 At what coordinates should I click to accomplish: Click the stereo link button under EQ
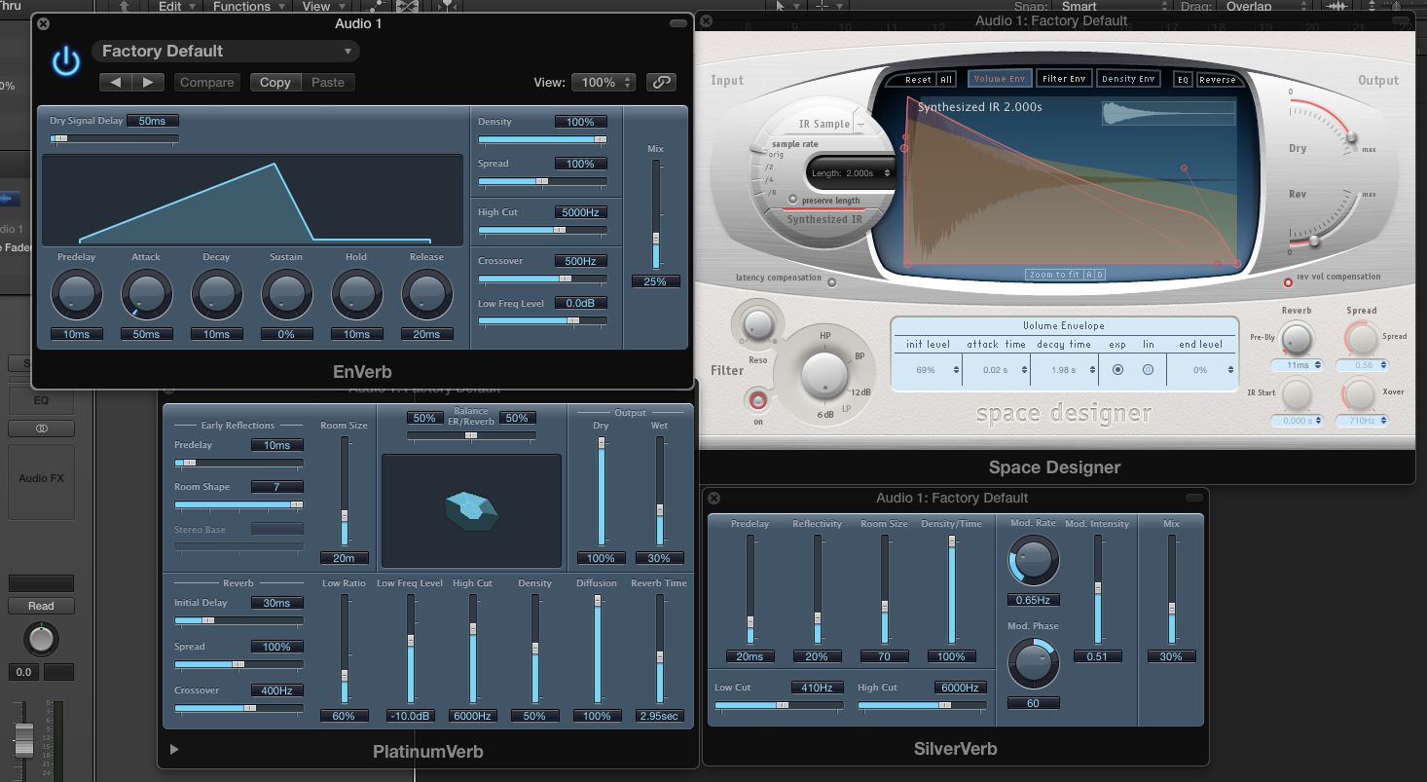click(41, 428)
